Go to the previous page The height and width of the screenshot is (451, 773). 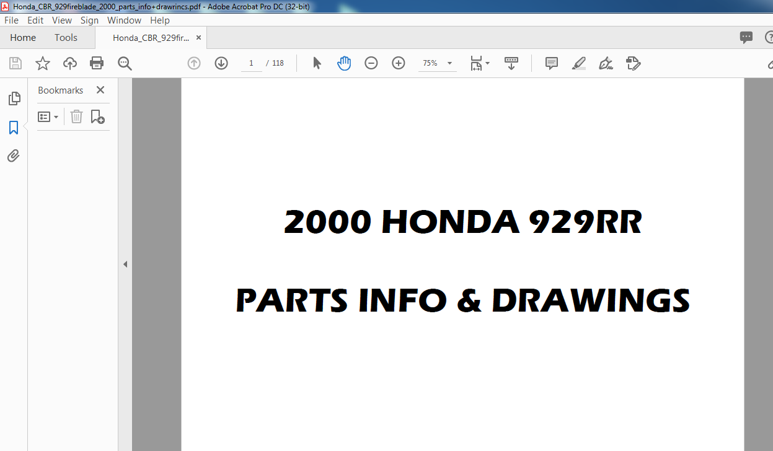(x=194, y=63)
